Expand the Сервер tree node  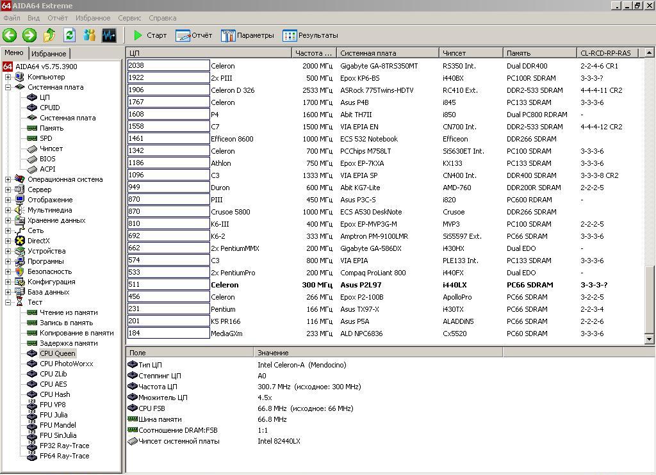(x=8, y=189)
